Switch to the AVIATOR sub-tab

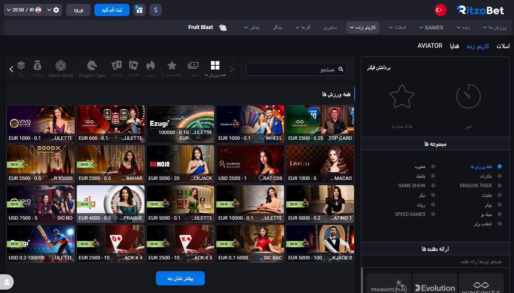coord(430,45)
